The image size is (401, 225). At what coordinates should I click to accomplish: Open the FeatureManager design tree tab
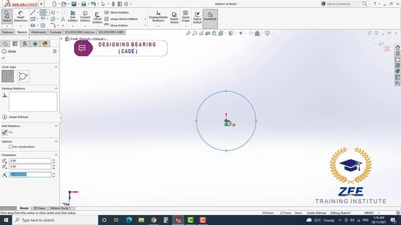[5, 44]
